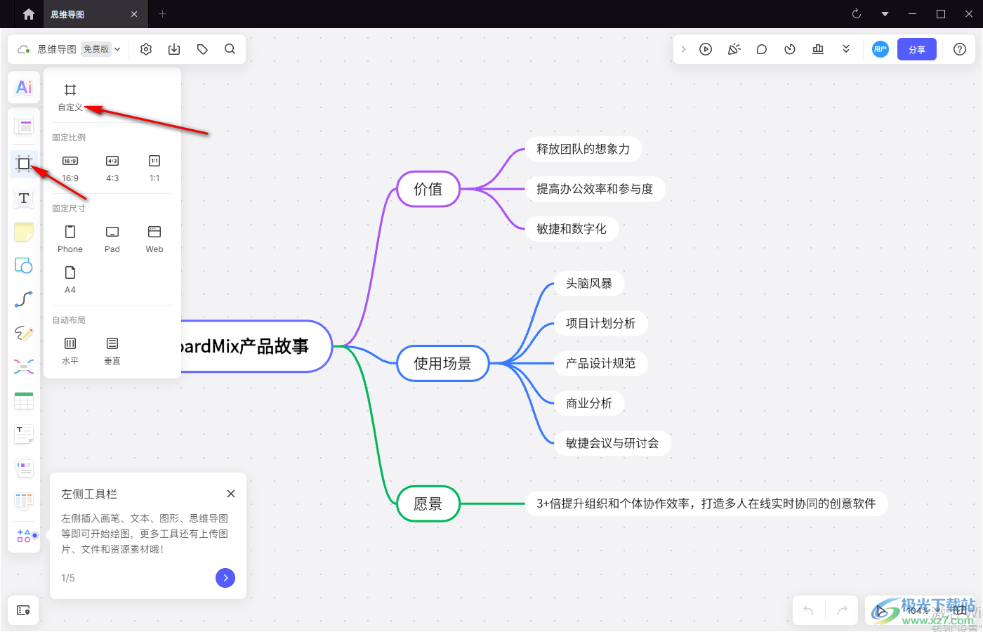This screenshot has width=983, height=632.
Task: Select the 产品设计规范 node
Action: tap(601, 363)
